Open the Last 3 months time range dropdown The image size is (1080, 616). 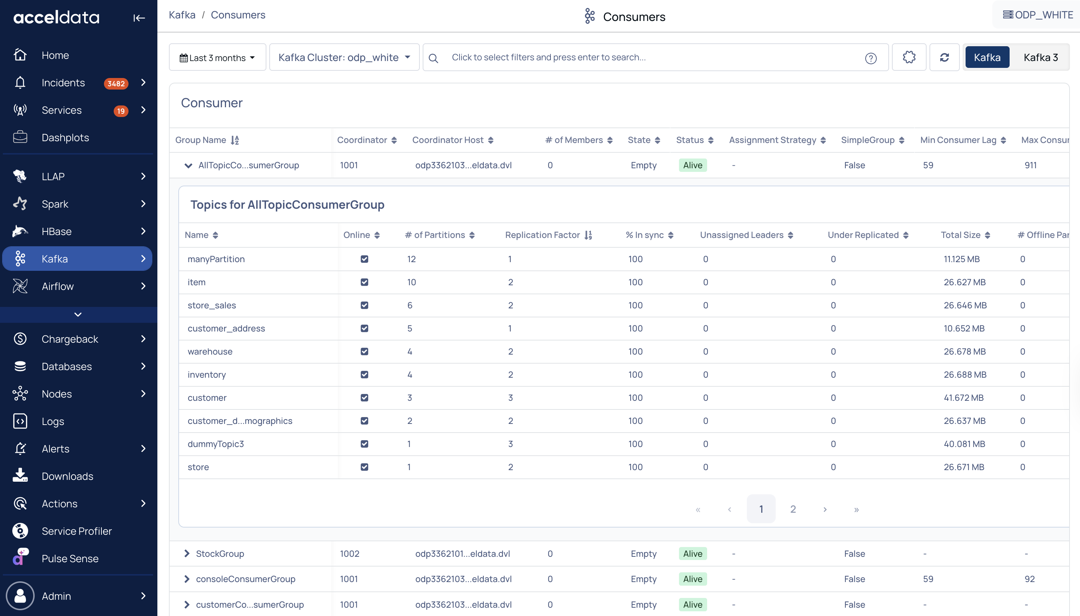click(217, 57)
